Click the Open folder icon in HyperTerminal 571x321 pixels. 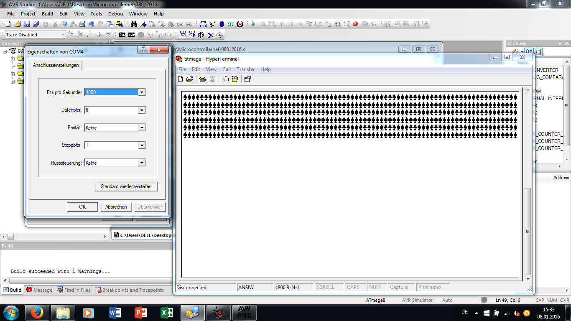(x=190, y=79)
